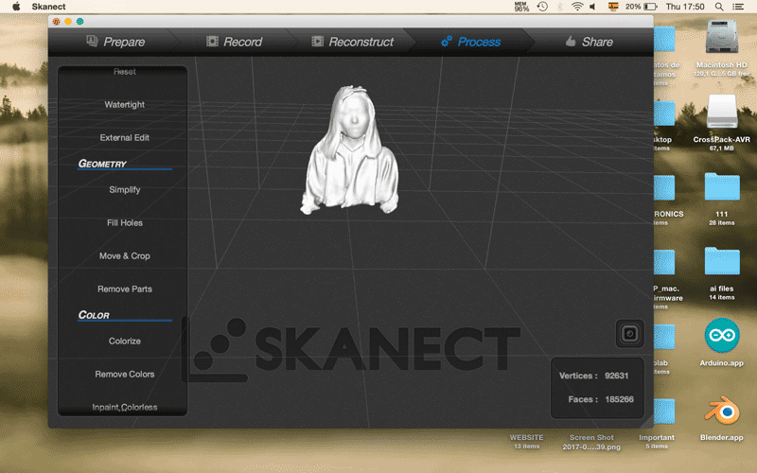Click the Time Machine menu bar icon
This screenshot has width=757, height=473.
pyautogui.click(x=542, y=7)
